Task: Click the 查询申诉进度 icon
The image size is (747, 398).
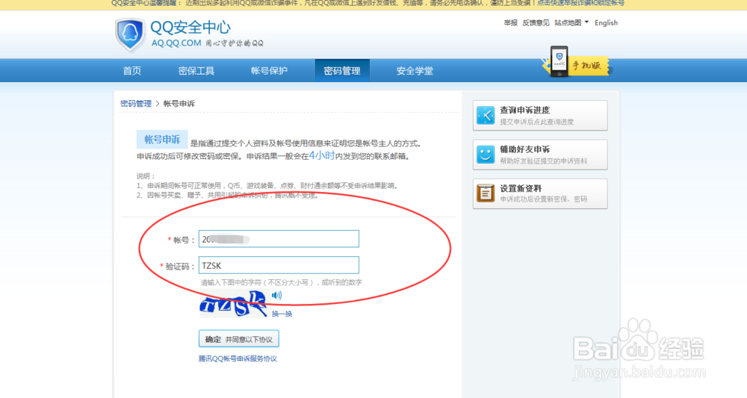Action: pos(486,115)
